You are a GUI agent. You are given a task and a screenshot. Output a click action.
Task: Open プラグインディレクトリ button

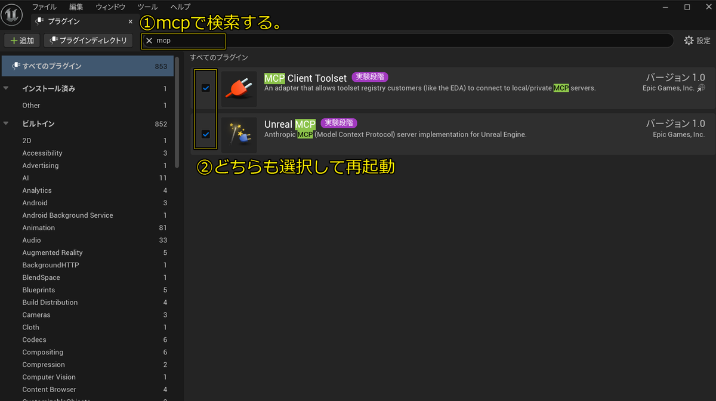(x=88, y=41)
